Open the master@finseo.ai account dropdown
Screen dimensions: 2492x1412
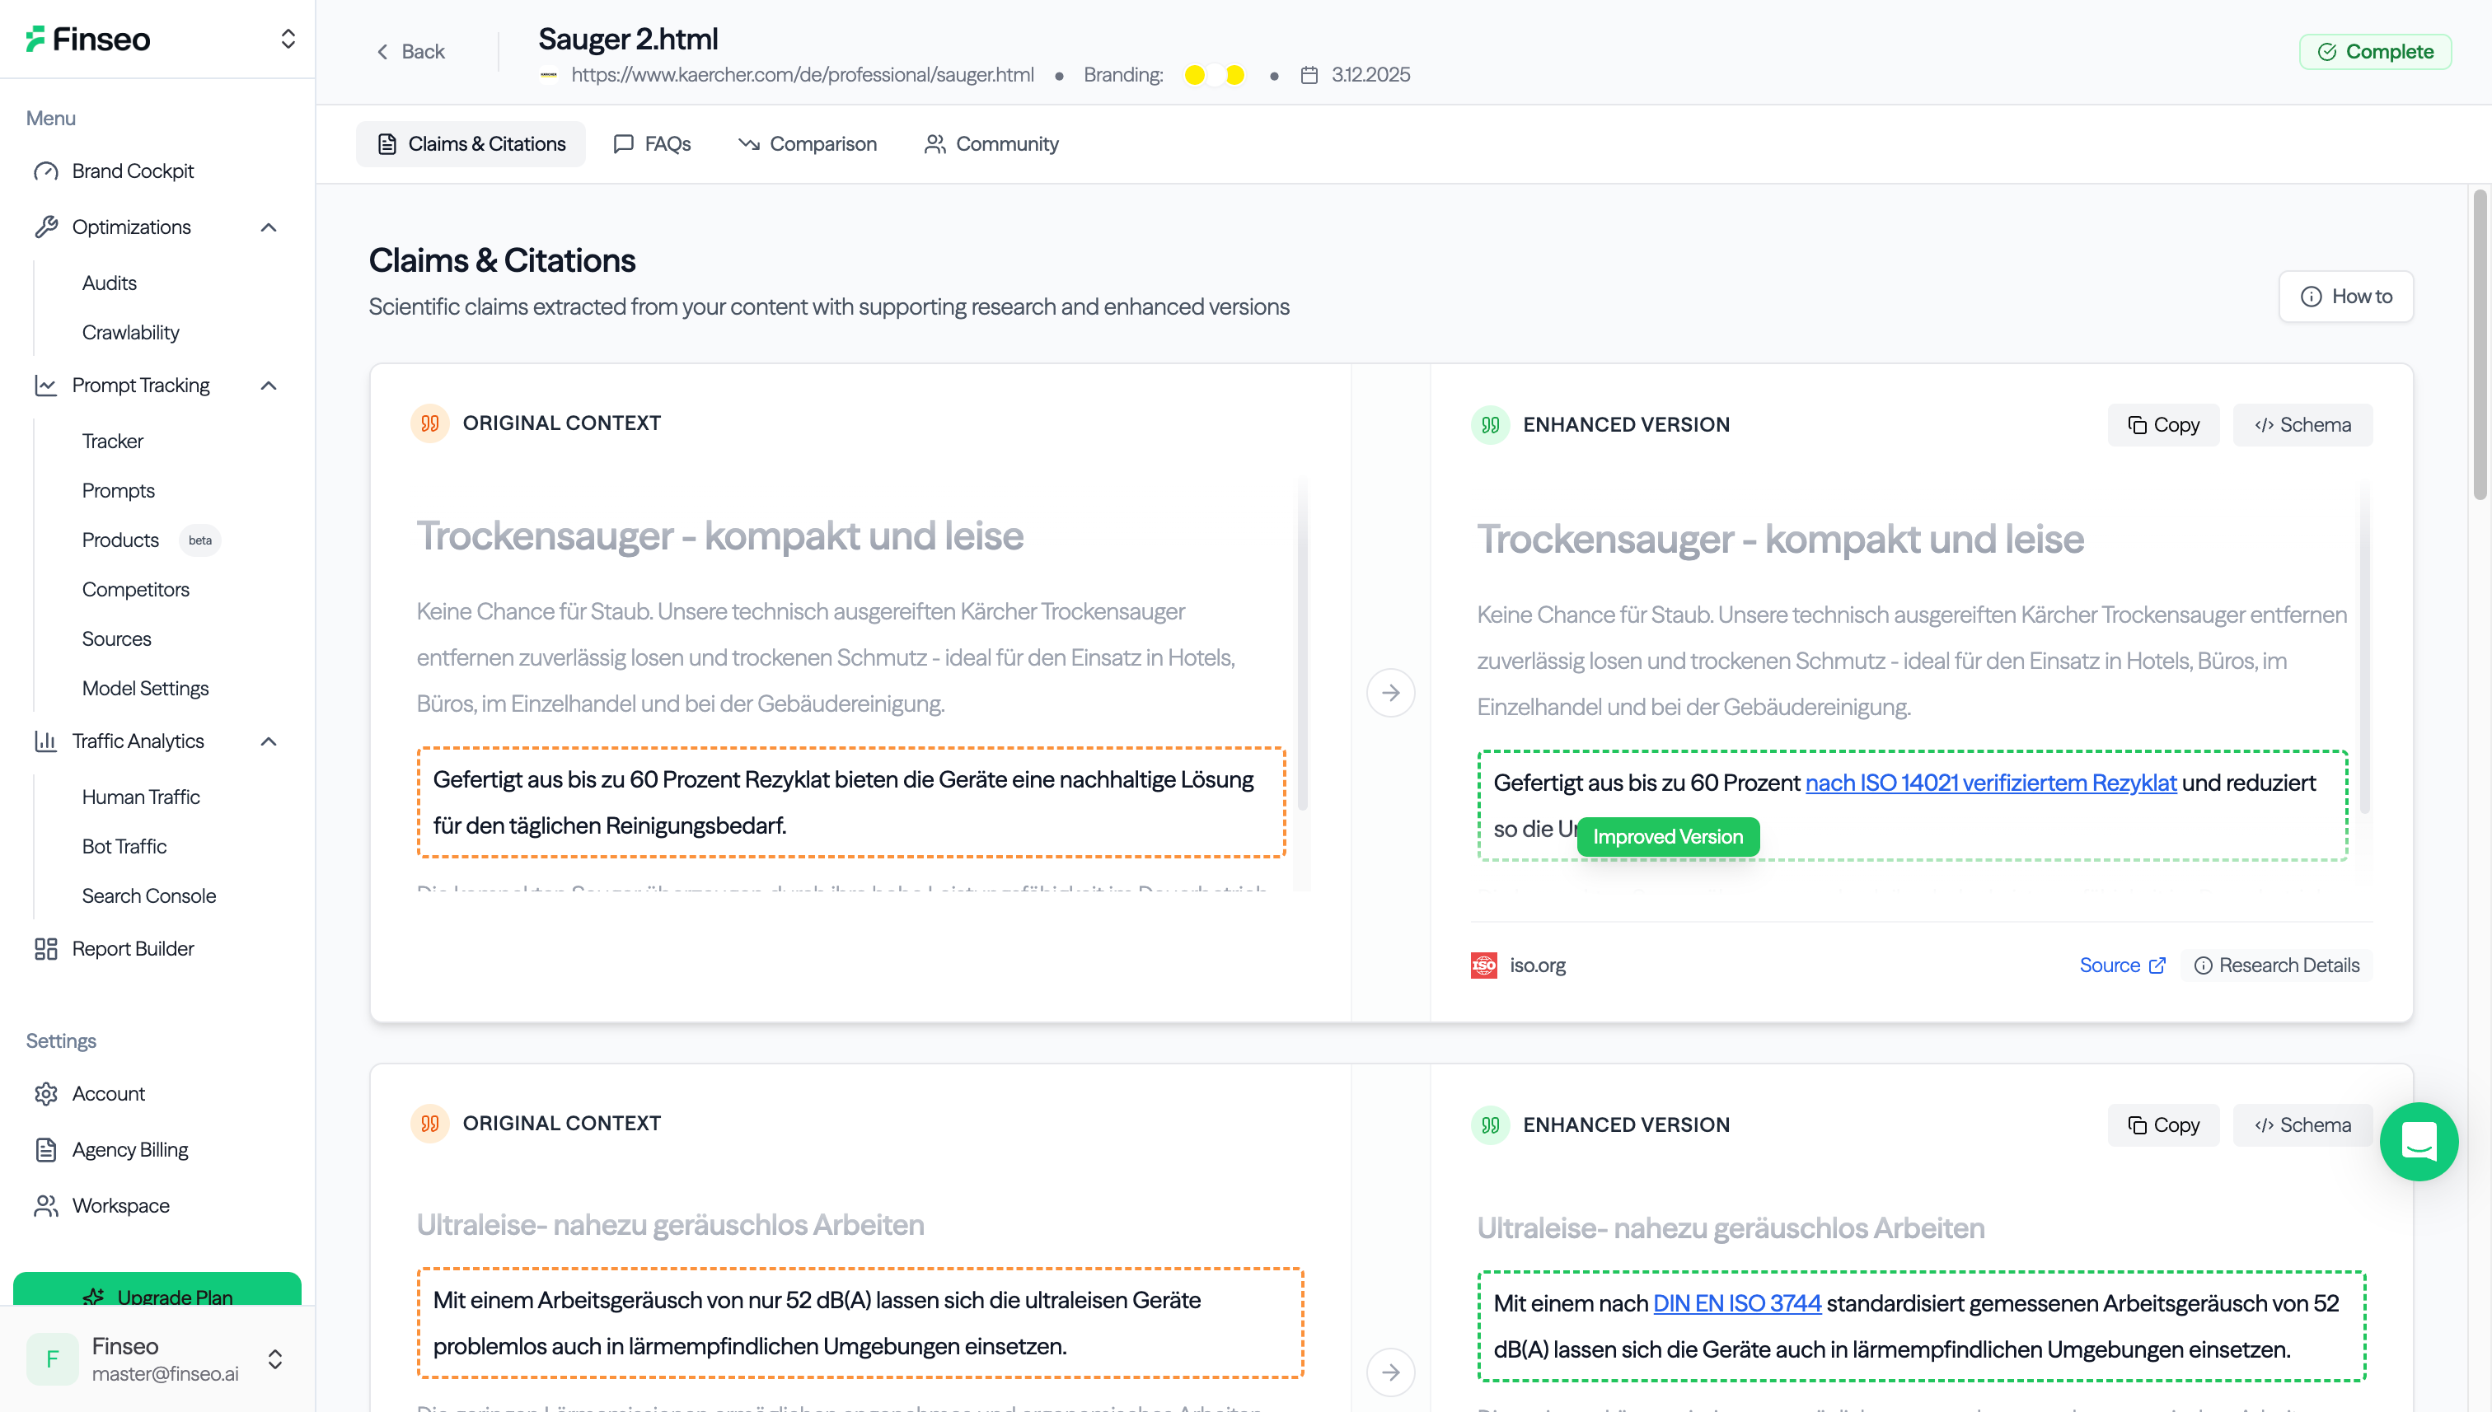coord(275,1358)
